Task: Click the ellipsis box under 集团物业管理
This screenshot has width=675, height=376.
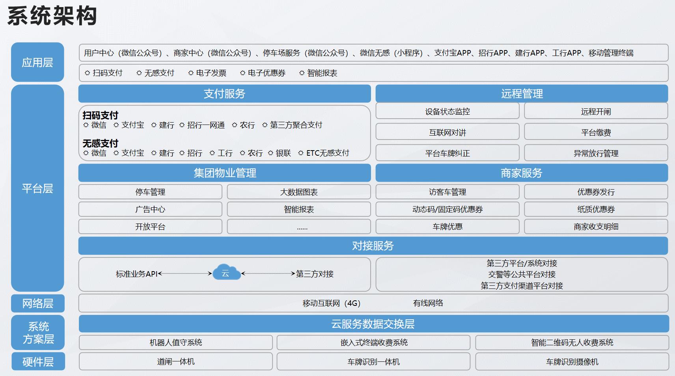Action: (x=299, y=226)
